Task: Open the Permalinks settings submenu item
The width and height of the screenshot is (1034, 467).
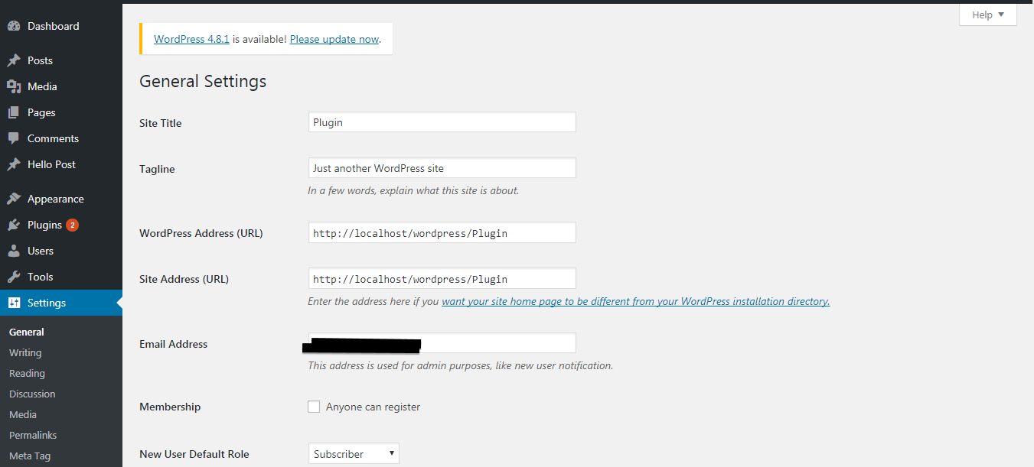Action: (33, 436)
